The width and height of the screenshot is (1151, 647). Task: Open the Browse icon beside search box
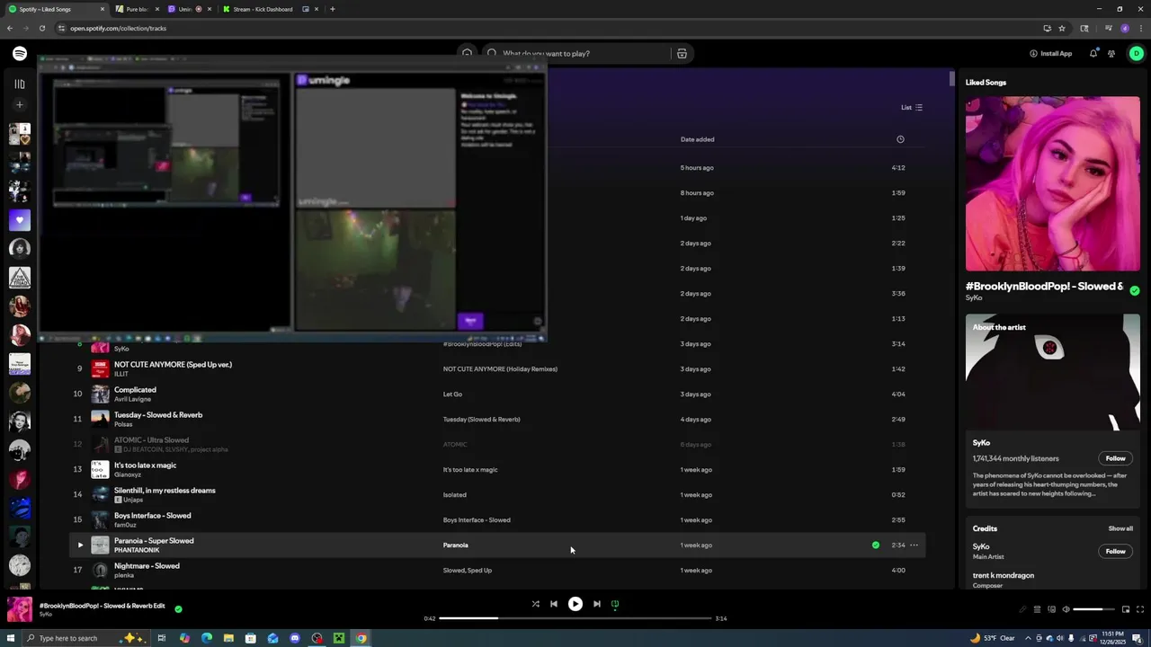point(682,54)
